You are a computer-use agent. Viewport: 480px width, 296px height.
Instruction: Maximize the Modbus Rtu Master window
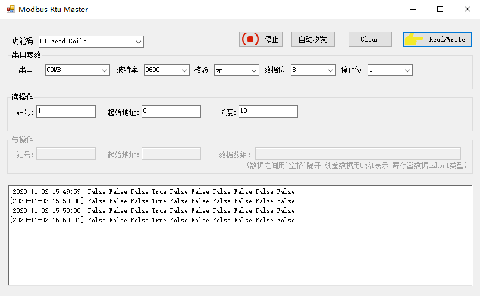click(440, 9)
